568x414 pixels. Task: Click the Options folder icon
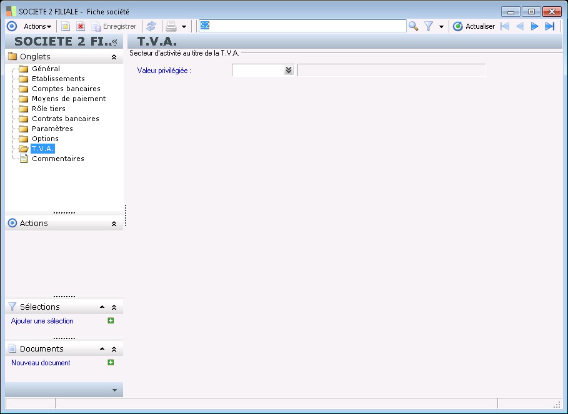[x=24, y=139]
